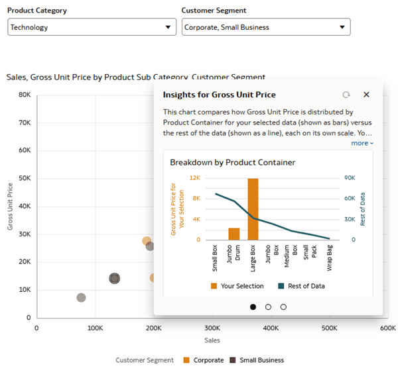This screenshot has height=370, width=398.
Task: Click the Breakdown by Product Container title
Action: point(232,162)
